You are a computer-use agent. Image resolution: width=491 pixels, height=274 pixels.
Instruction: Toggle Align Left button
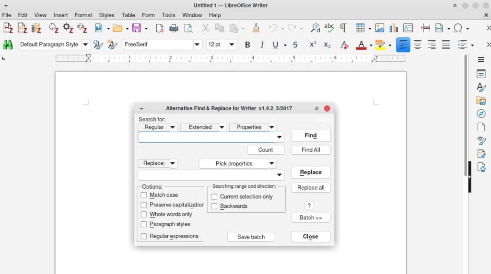[403, 45]
